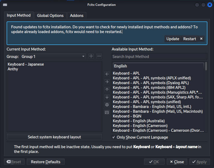Click the right arrow to remove input method
214x168 pixels.
107,82
